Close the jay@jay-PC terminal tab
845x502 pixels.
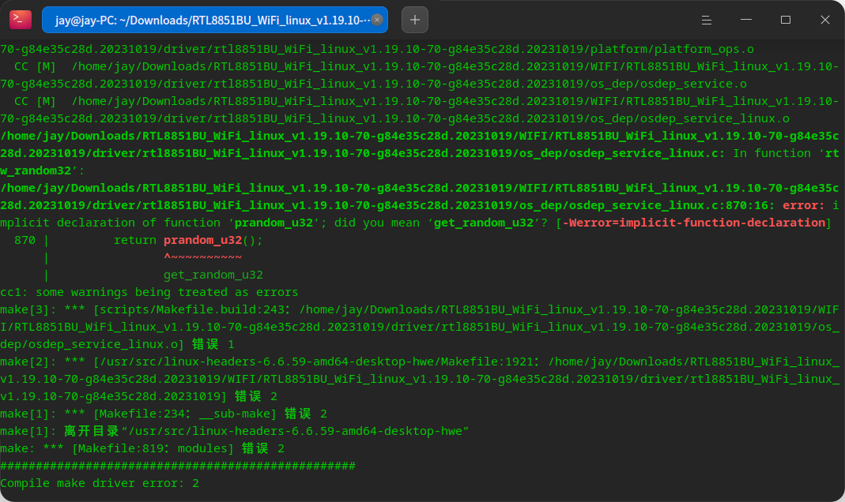(377, 20)
